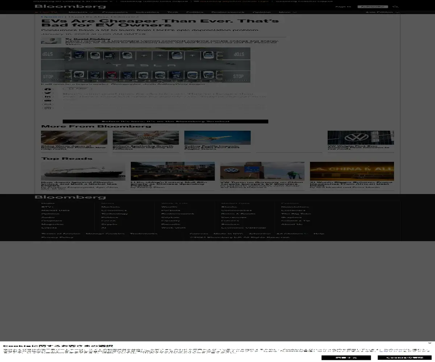Open the Xi Wants Bigger Returns story
This screenshot has height=362, width=435.
351,184
